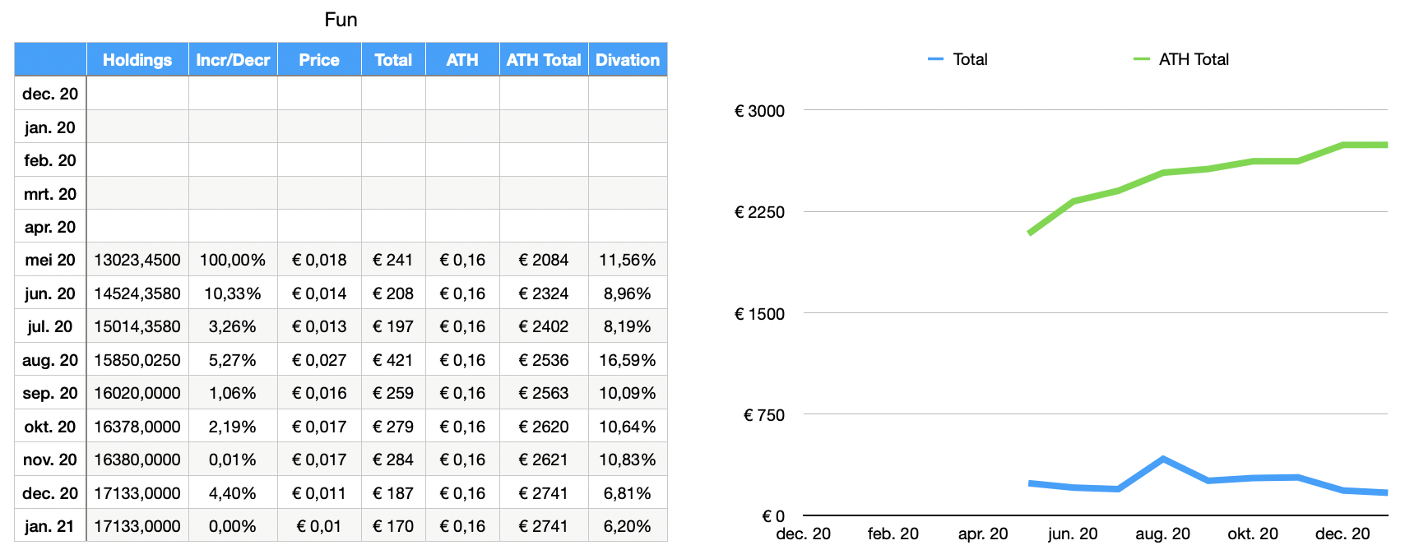Click holdings cell 13023,4500
This screenshot has width=1405, height=559.
tap(137, 260)
